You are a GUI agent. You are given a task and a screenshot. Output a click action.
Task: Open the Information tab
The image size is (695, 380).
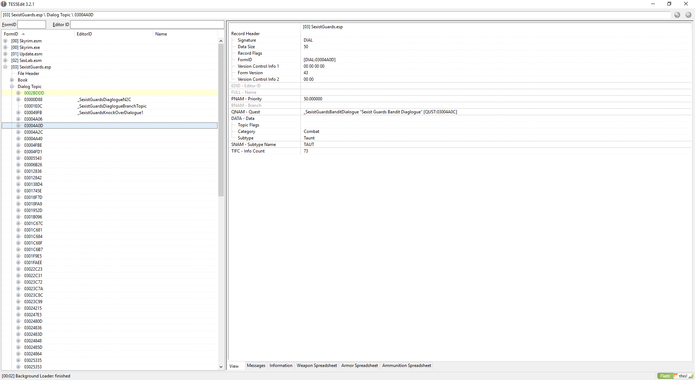(281, 366)
